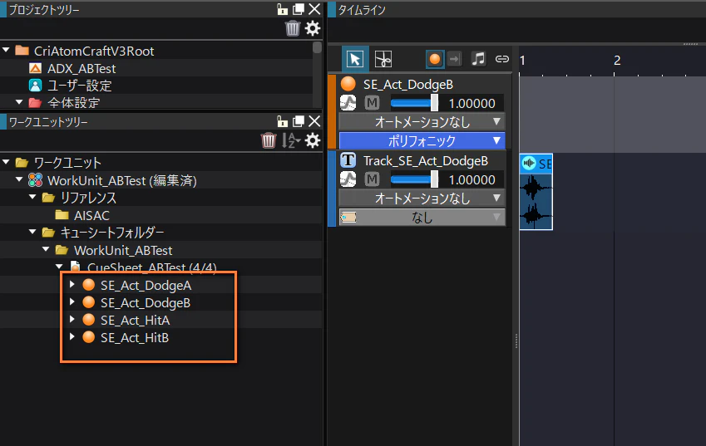
Task: Select the SE_Act_DodgeA cue
Action: [x=146, y=285]
